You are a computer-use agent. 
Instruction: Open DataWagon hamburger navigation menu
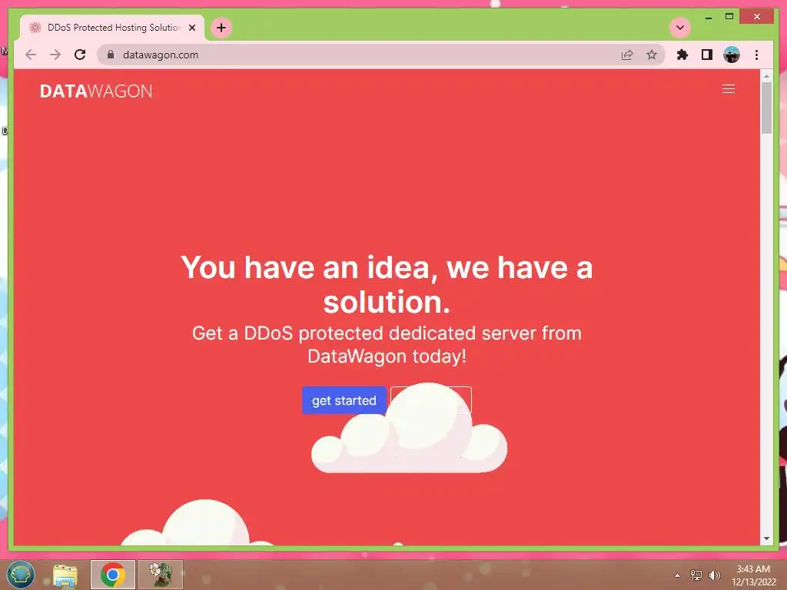pyautogui.click(x=729, y=89)
